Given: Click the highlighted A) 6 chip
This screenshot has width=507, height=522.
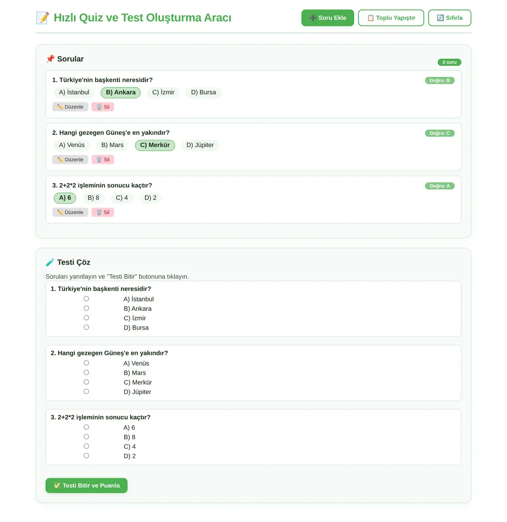Looking at the screenshot, I should (x=65, y=198).
